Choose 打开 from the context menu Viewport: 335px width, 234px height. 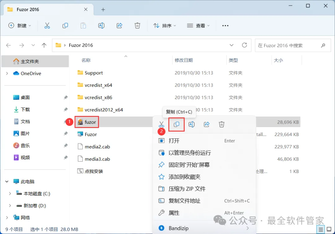coord(204,141)
